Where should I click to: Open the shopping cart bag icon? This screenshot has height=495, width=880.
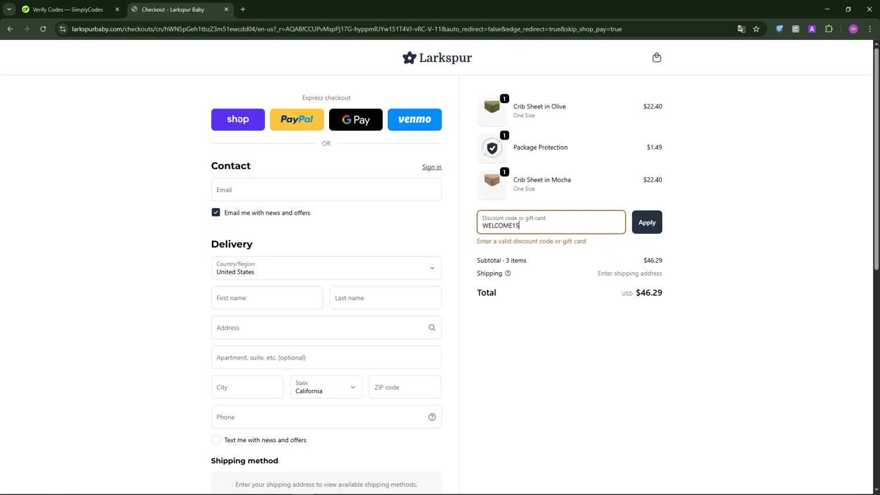656,57
